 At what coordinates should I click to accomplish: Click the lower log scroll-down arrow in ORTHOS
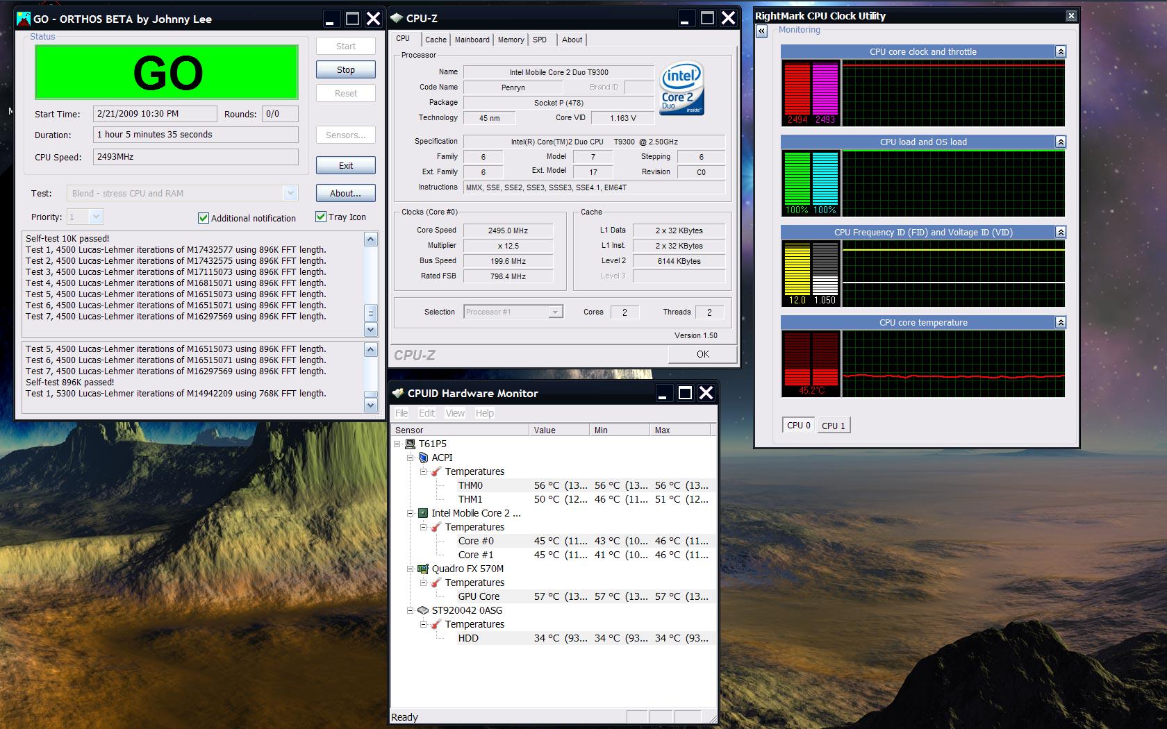tap(371, 405)
